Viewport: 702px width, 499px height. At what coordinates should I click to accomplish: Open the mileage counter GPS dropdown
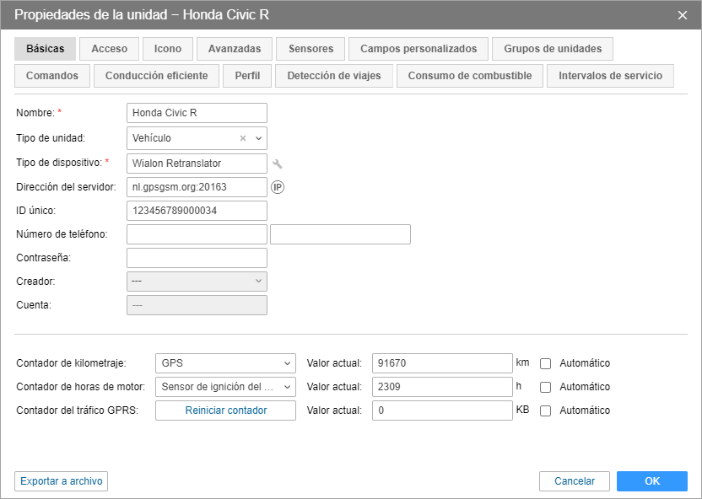(x=225, y=363)
